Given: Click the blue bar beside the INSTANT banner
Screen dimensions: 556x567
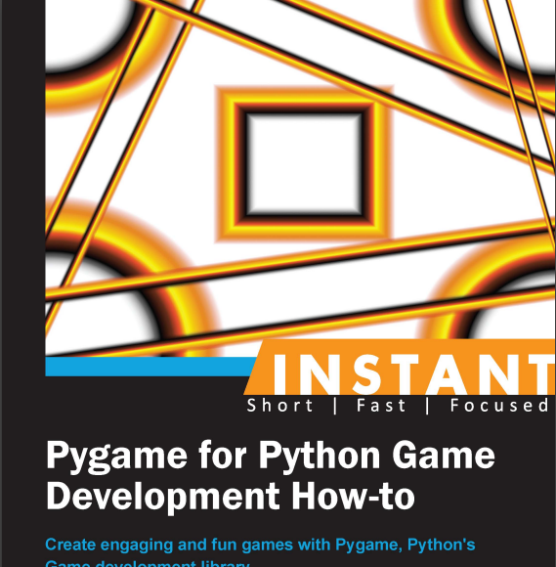Looking at the screenshot, I should pyautogui.click(x=149, y=367).
